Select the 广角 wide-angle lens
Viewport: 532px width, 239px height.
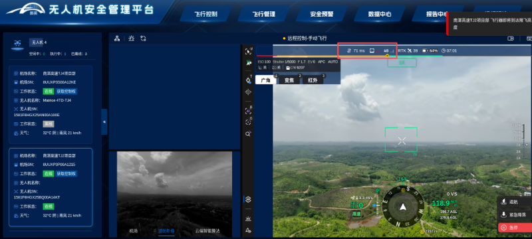point(265,80)
